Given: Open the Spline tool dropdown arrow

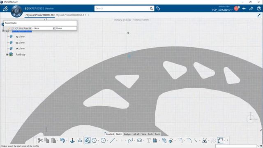Looking at the screenshot, I should click(135, 141).
